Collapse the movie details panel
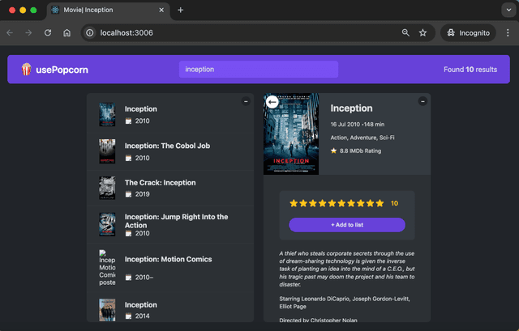Image resolution: width=519 pixels, height=331 pixels. pos(422,101)
